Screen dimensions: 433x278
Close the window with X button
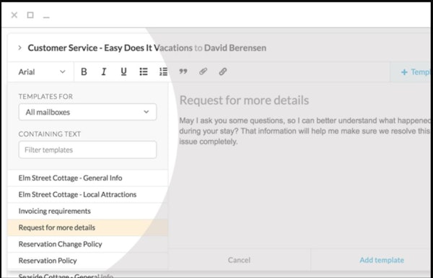point(14,15)
